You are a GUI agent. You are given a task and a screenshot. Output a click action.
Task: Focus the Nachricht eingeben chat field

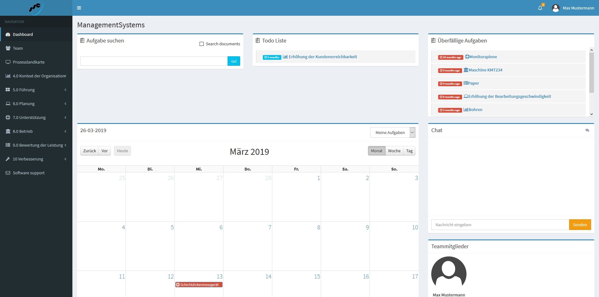coord(500,225)
